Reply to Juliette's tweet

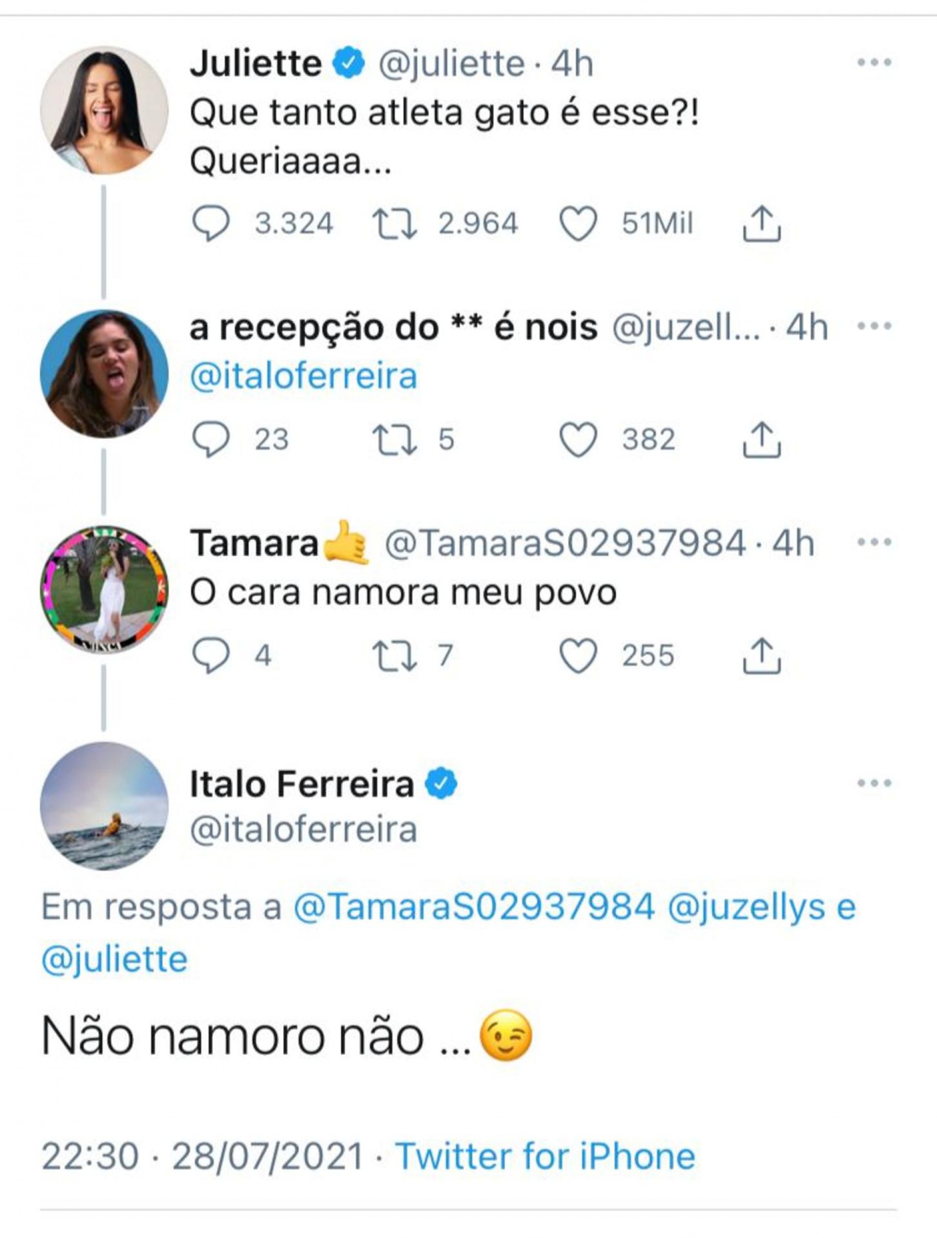point(211,224)
